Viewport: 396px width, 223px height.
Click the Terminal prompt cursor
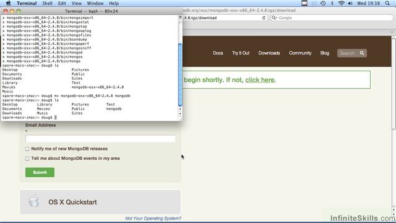(56, 118)
